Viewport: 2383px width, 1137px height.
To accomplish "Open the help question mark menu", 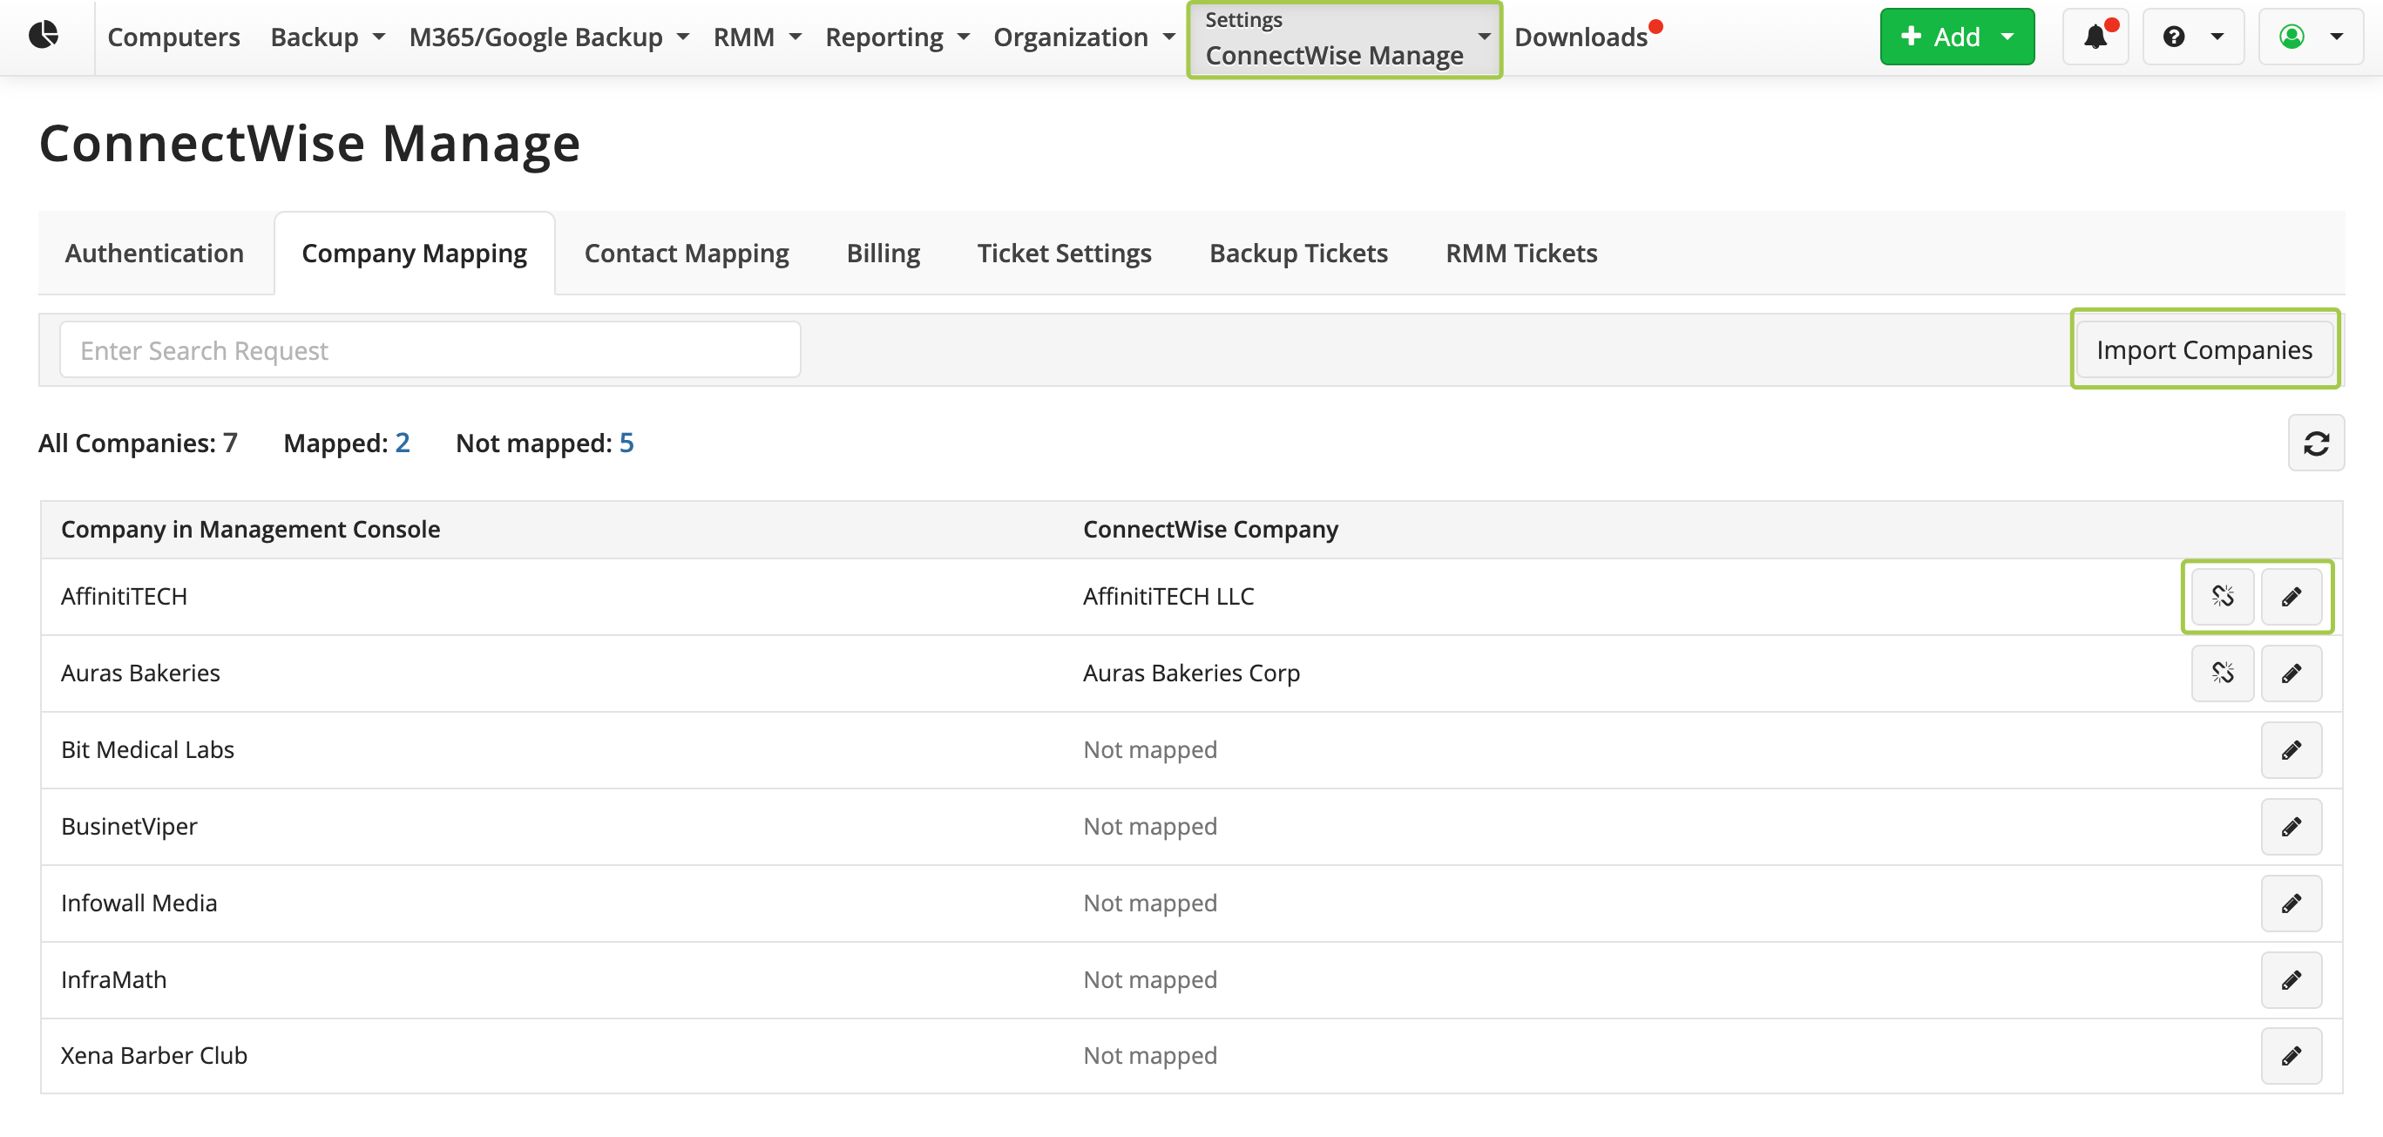I will click(2192, 36).
